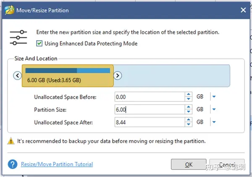252x177 pixels.
Task: Decrease Unallocated Space Before with down arrow
Action: 189,99
